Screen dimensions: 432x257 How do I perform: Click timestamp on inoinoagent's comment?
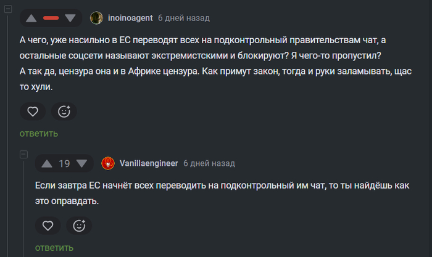(x=183, y=18)
